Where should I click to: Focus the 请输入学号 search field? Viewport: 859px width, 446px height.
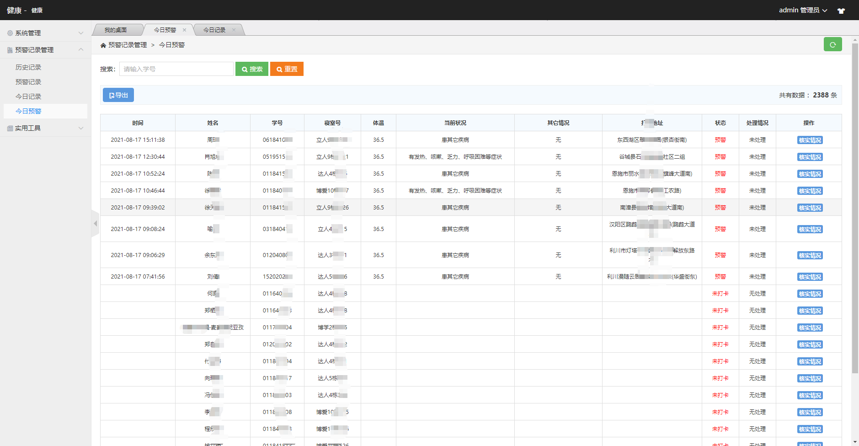click(176, 69)
